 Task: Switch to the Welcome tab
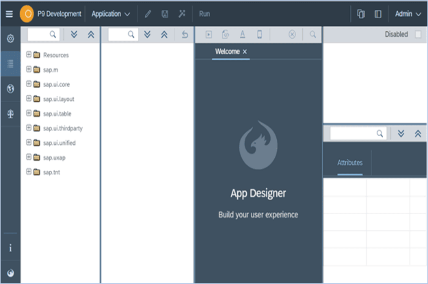[227, 52]
